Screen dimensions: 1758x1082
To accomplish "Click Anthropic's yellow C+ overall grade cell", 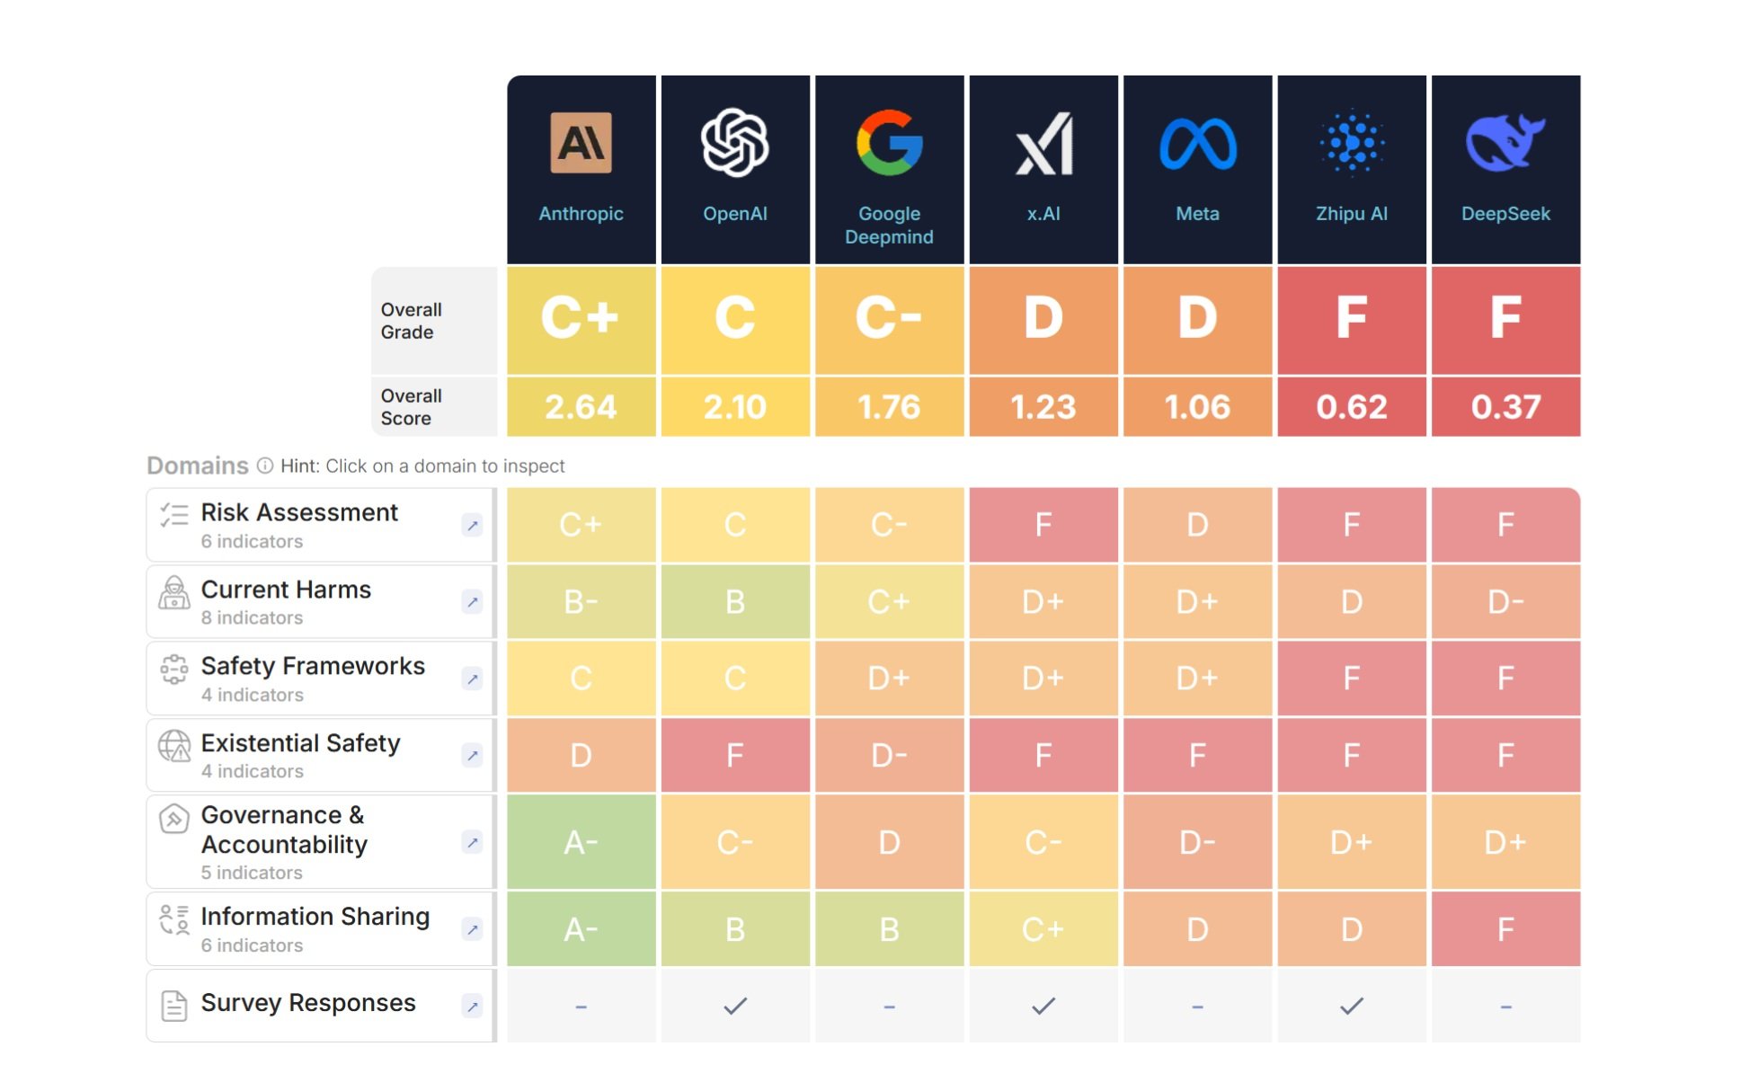I will pyautogui.click(x=581, y=320).
